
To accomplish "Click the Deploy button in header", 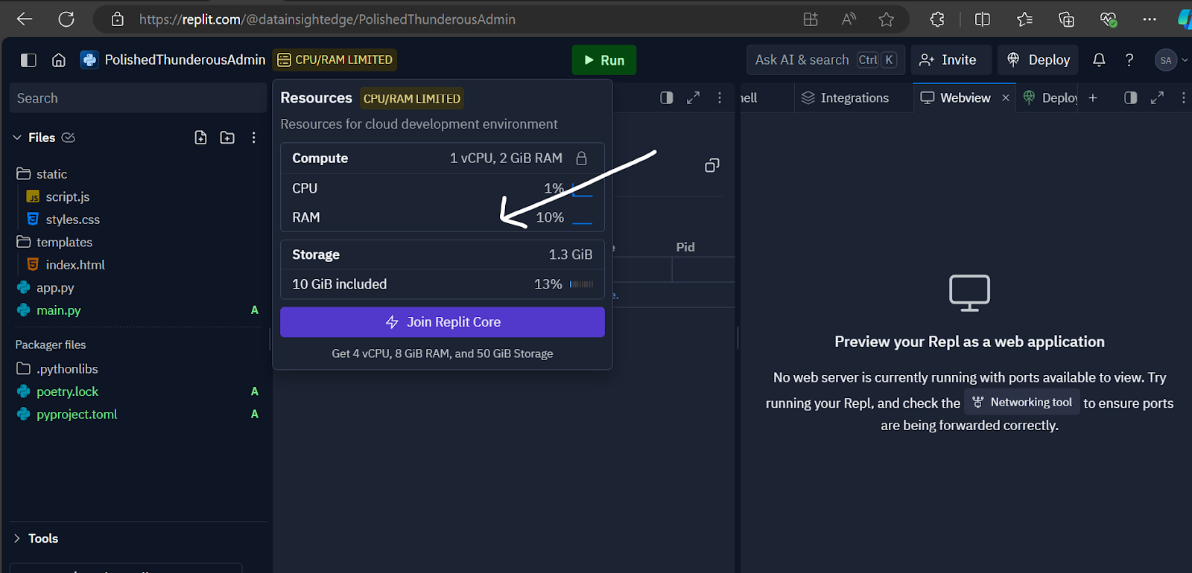I will (x=1039, y=60).
